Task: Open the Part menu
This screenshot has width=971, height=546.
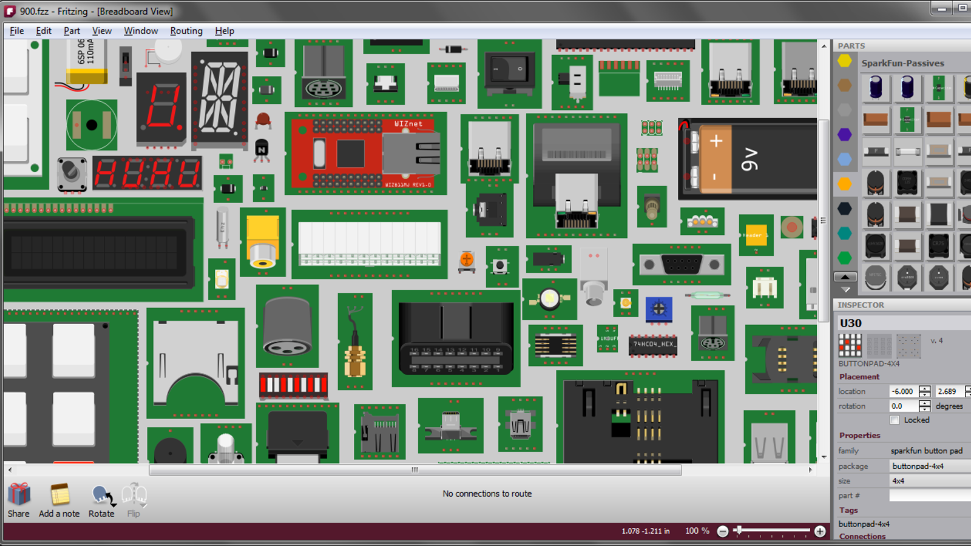Action: coord(72,30)
